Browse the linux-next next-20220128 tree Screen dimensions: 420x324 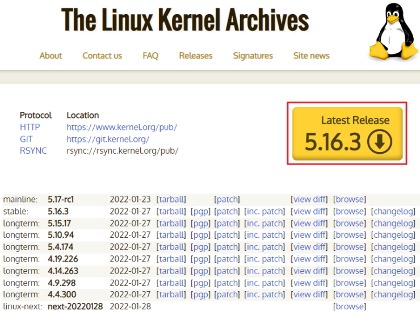pyautogui.click(x=350, y=306)
